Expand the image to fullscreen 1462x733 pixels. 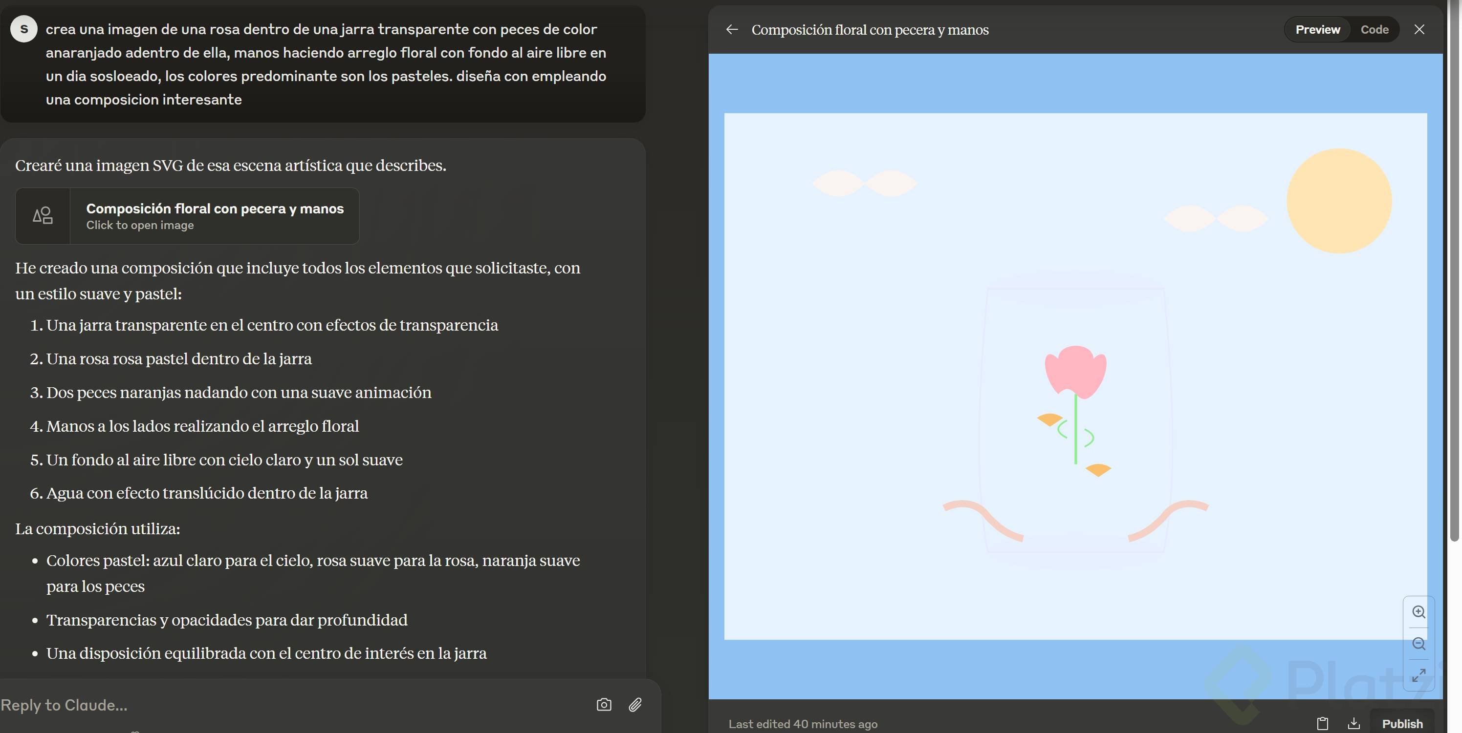point(1418,675)
